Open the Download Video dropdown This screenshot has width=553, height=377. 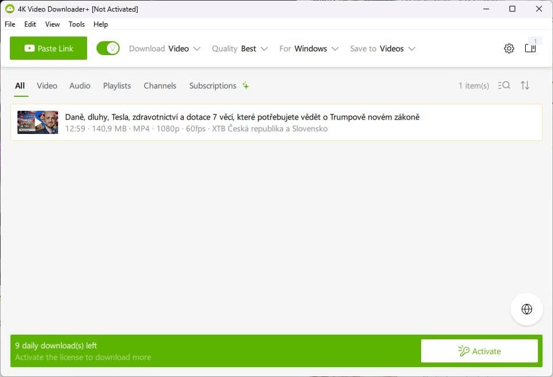pyautogui.click(x=165, y=49)
